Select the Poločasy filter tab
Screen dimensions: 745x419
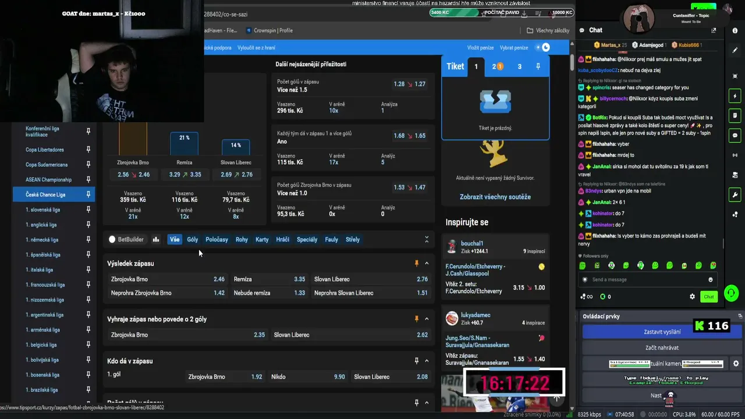217,239
